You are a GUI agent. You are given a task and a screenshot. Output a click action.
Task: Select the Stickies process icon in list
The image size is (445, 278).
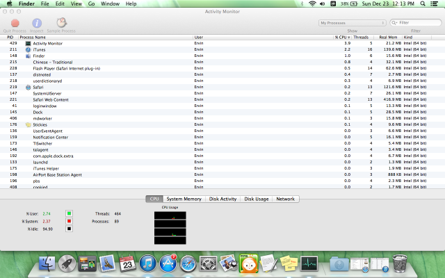(28, 125)
